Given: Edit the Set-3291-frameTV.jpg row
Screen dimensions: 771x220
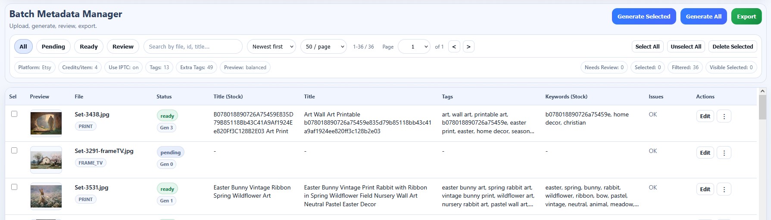Looking at the screenshot, I should tap(705, 153).
